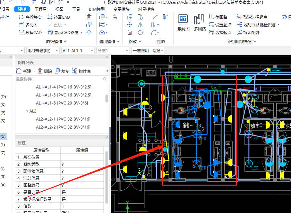Click the 补画CAD tool
The width and height of the screenshot is (291, 213).
coord(59,17)
